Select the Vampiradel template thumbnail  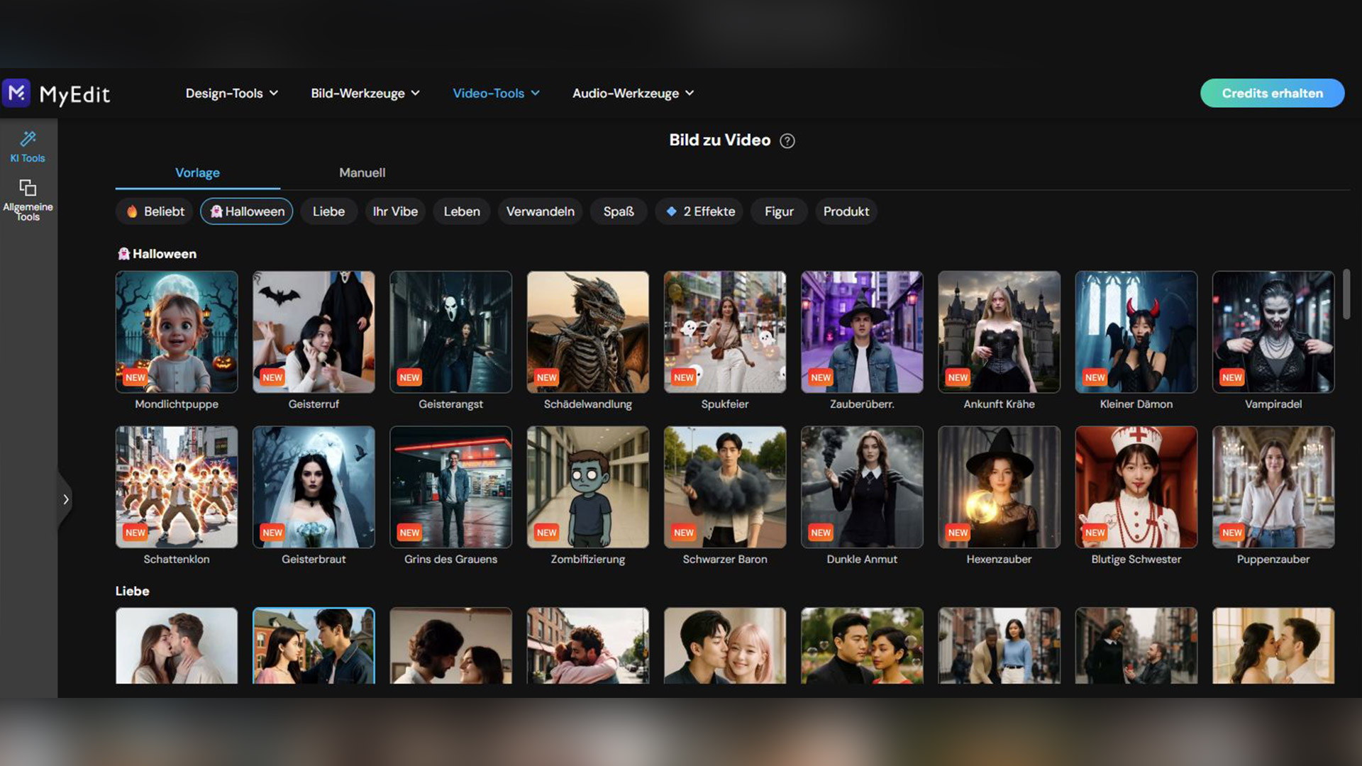tap(1273, 332)
